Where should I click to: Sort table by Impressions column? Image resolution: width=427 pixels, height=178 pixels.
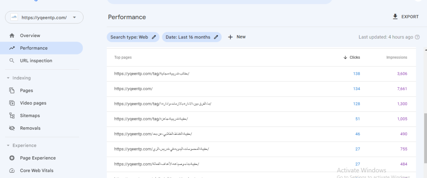[397, 57]
